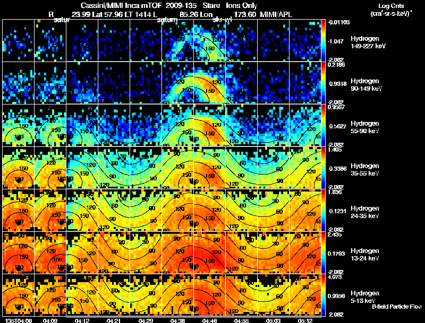Image resolution: width=425 pixels, height=323 pixels.
Task: Click the Hydrogen 5-13 keV label
Action: coord(365,297)
